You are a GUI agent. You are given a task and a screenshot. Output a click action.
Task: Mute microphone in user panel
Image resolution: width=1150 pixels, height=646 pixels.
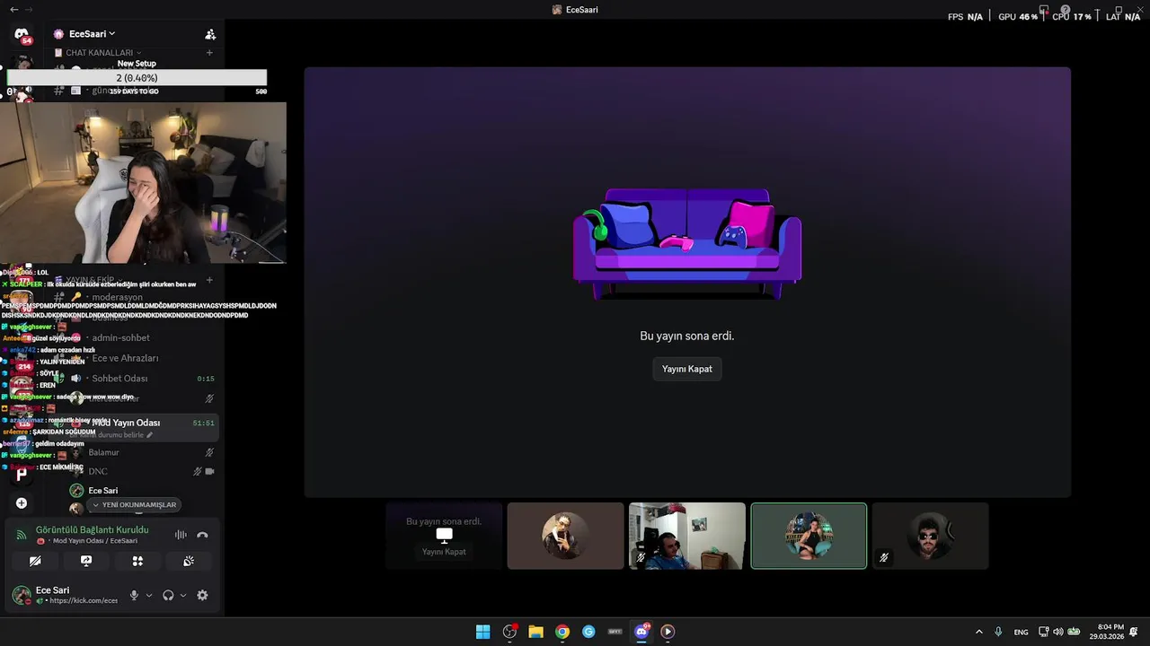click(x=134, y=595)
